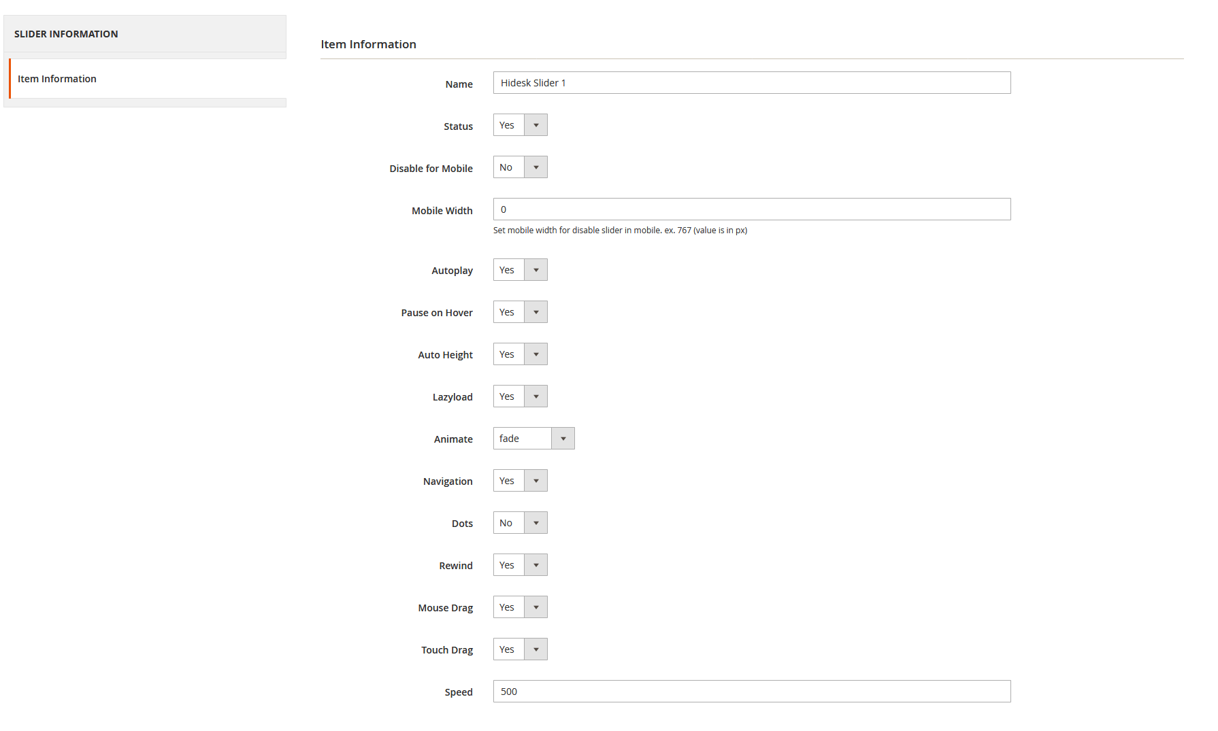Click the Speed value field
Image resolution: width=1218 pixels, height=731 pixels.
[x=751, y=691]
